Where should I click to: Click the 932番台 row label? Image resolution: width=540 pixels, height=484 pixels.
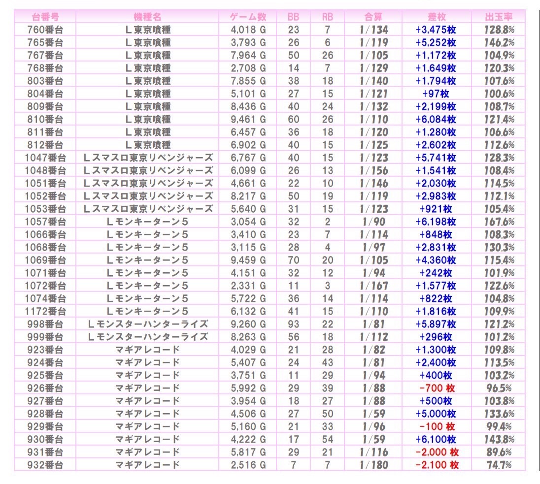tap(45, 465)
